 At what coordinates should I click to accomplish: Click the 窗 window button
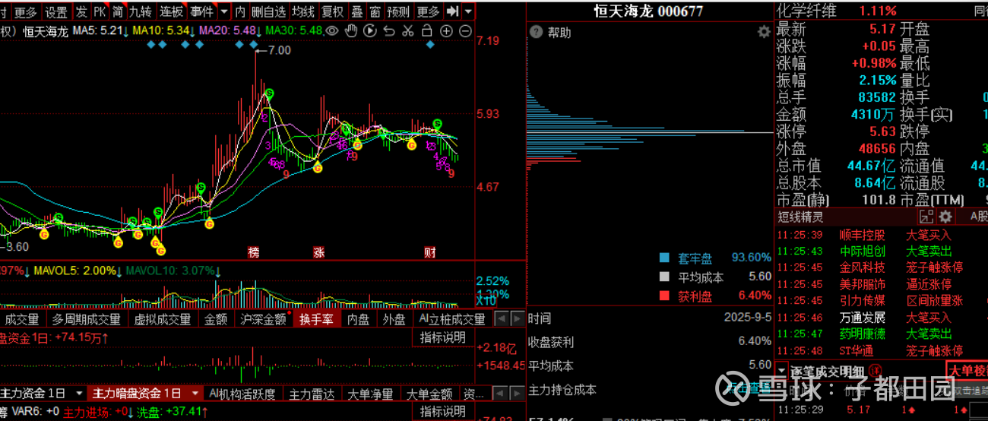(x=375, y=11)
